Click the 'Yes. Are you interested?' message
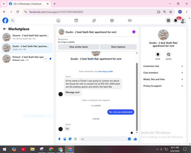Image resolution: width=191 pixels, height=153 pixels. 121,112
